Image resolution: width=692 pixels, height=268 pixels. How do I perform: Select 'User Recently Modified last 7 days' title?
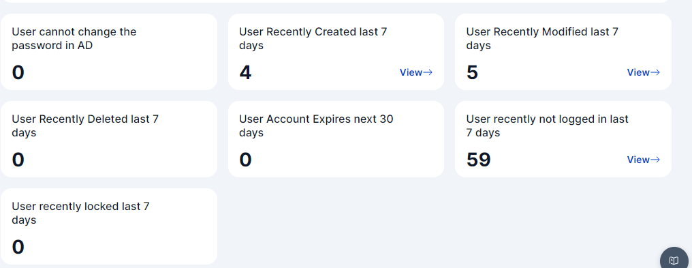[x=542, y=38]
